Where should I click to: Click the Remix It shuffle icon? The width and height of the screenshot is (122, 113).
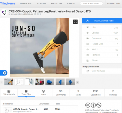pos(88,55)
